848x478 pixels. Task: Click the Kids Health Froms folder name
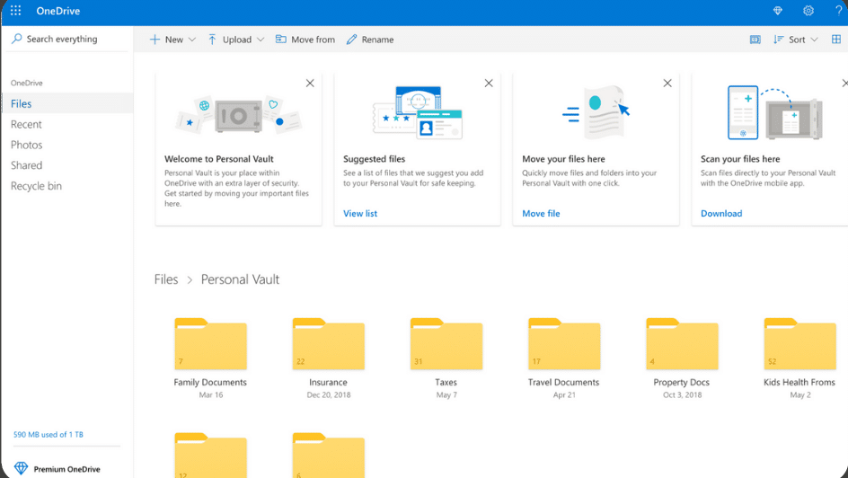coord(799,382)
